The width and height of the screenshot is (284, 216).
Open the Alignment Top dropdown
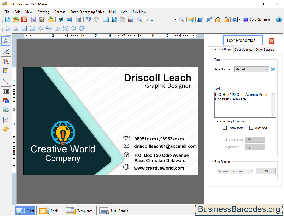tap(255, 147)
